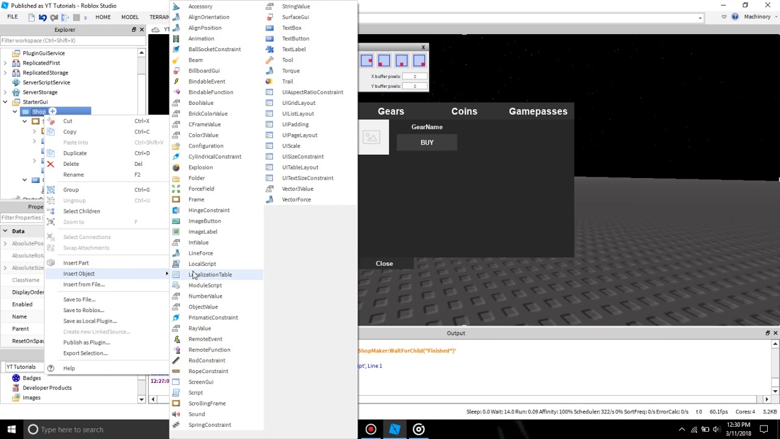Pick BoolValue in the insert object list
The width and height of the screenshot is (780, 439).
click(216, 103)
